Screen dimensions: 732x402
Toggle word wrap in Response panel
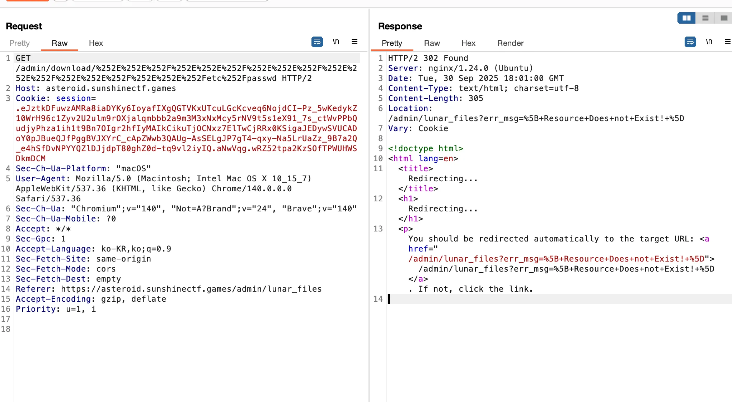(x=690, y=42)
